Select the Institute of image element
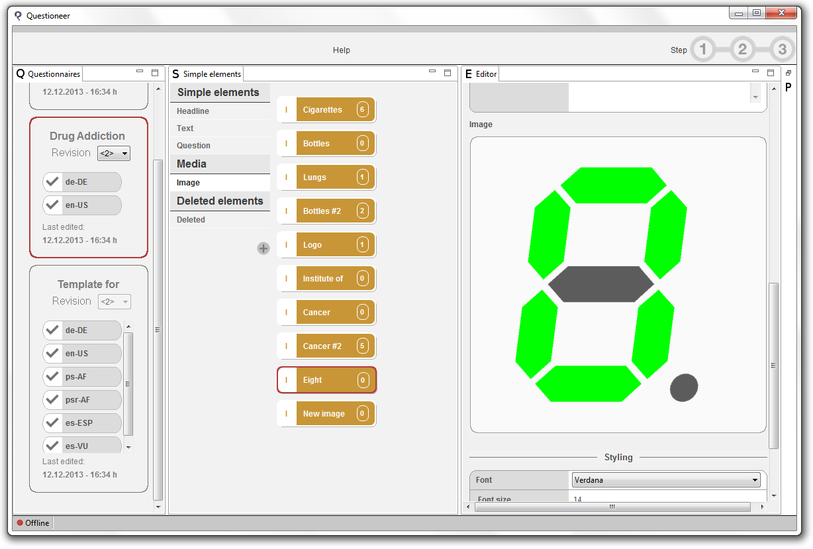 326,279
